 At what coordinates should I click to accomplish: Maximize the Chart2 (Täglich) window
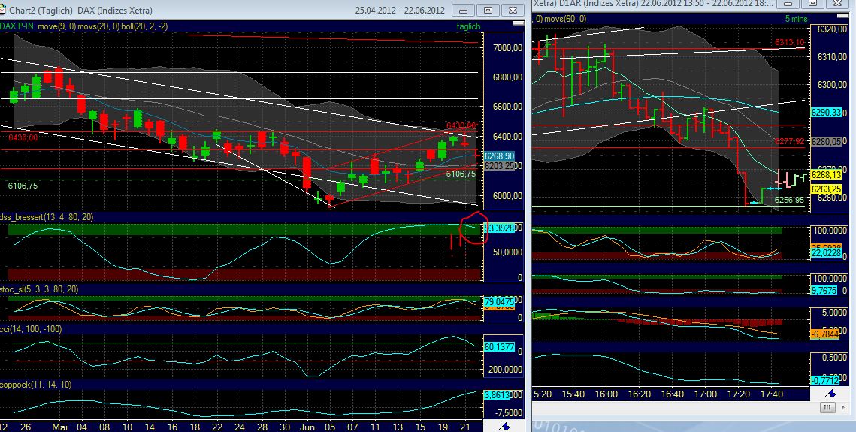[488, 10]
